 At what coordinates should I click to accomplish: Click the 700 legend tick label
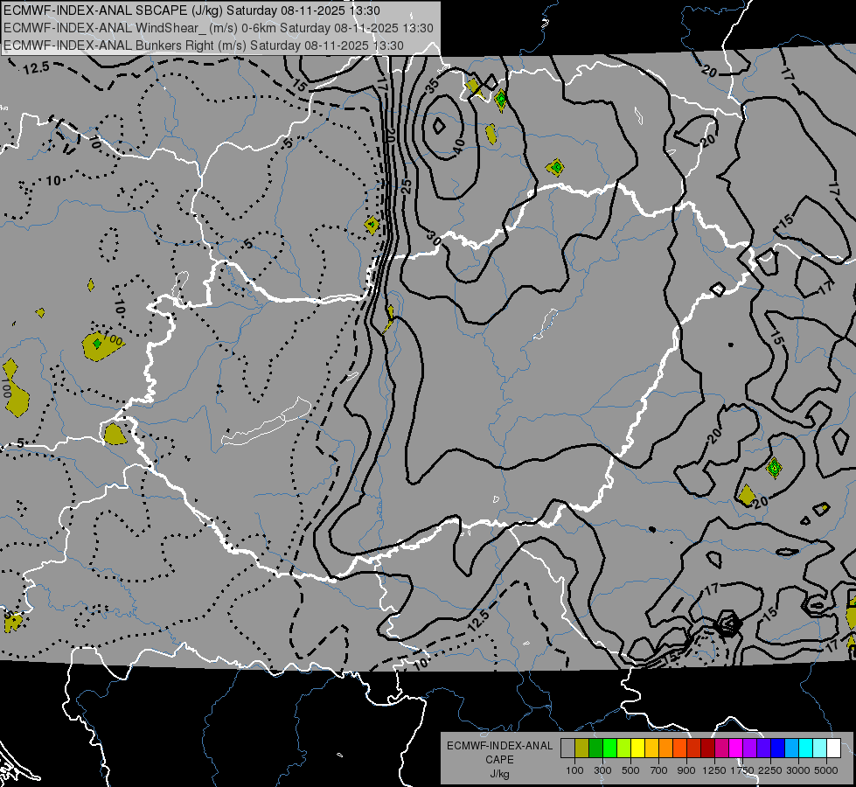click(x=659, y=770)
